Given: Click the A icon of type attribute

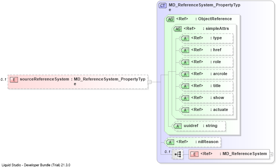Looking at the screenshot, I should click(x=185, y=38).
